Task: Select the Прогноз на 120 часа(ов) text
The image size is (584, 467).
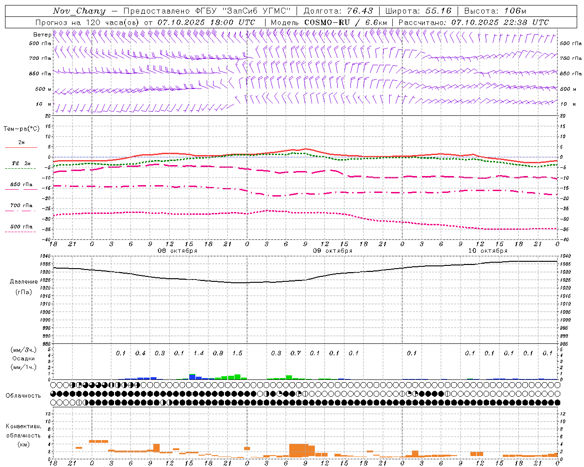Action: click(x=88, y=22)
